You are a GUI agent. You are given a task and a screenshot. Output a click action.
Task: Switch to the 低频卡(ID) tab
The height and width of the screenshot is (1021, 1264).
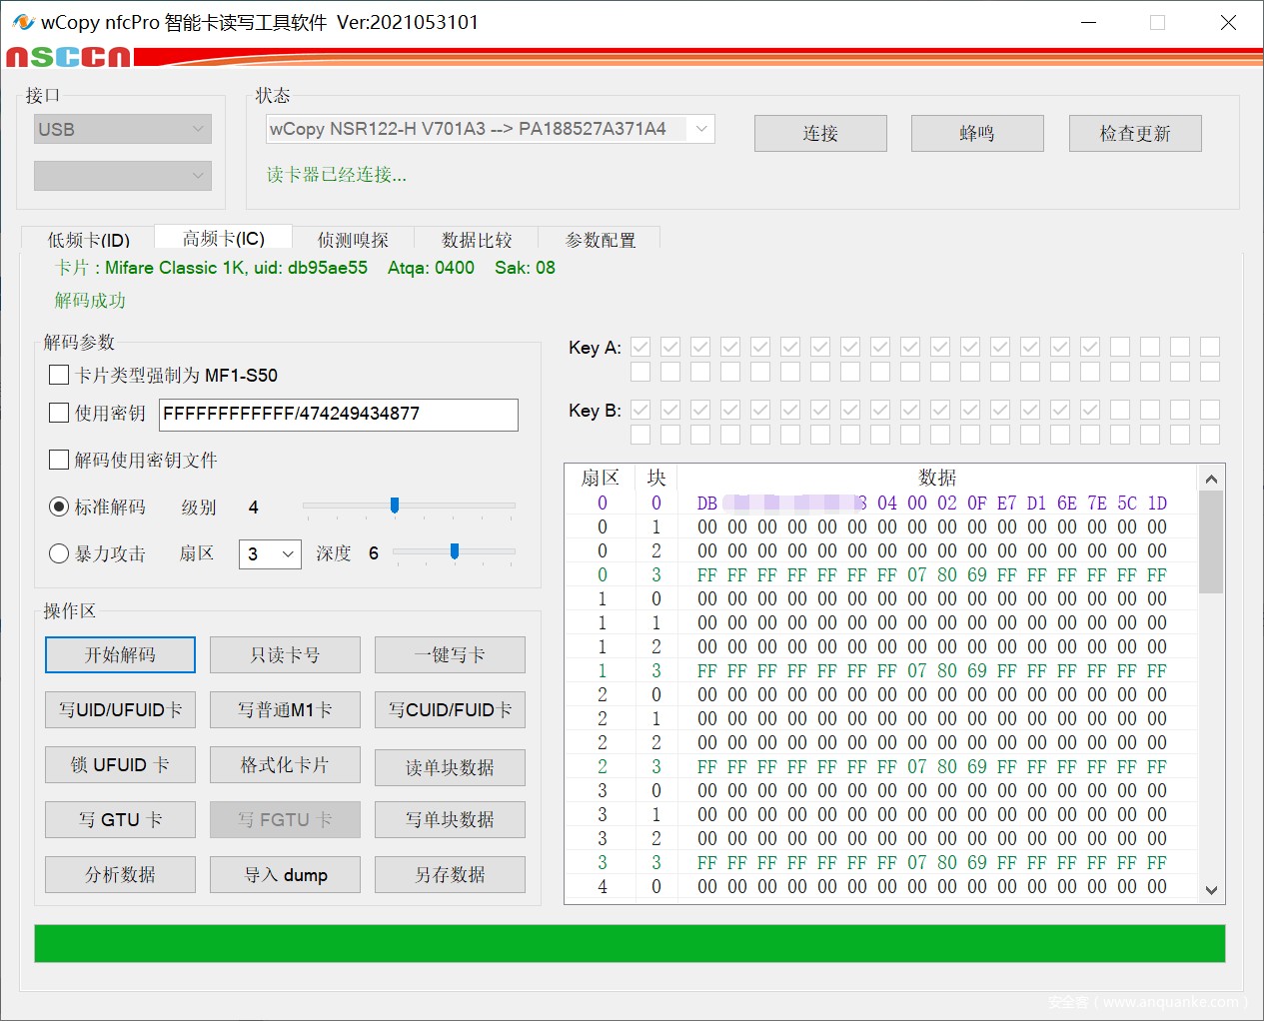point(88,240)
